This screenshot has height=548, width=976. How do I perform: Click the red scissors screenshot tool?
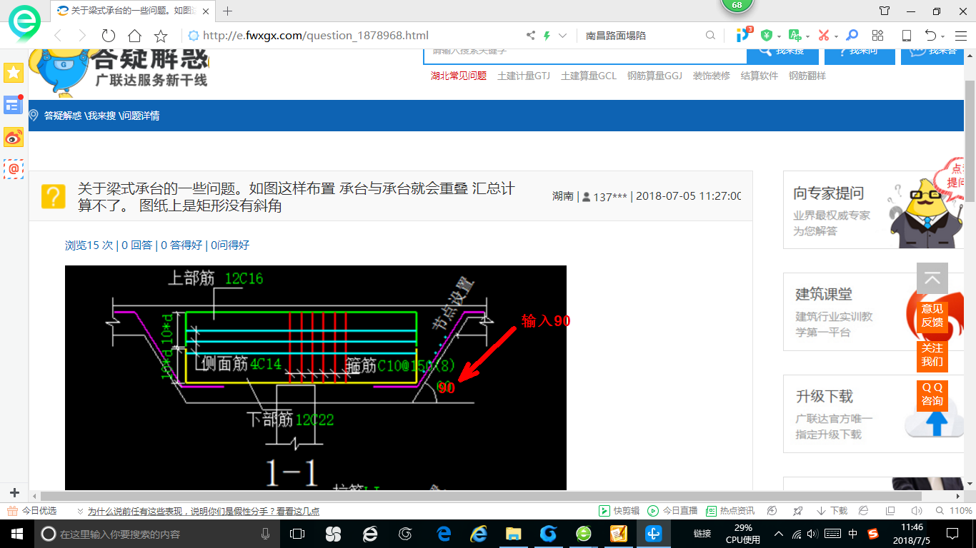pyautogui.click(x=824, y=36)
